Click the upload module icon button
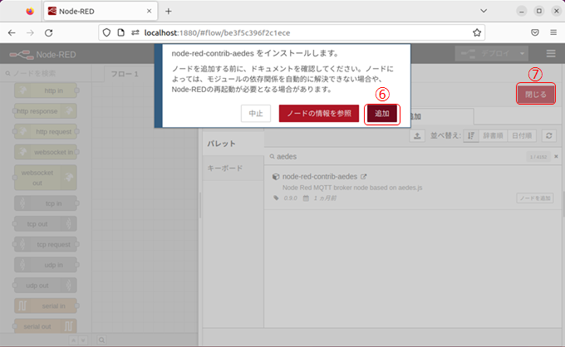The width and height of the screenshot is (565, 347). pos(417,136)
